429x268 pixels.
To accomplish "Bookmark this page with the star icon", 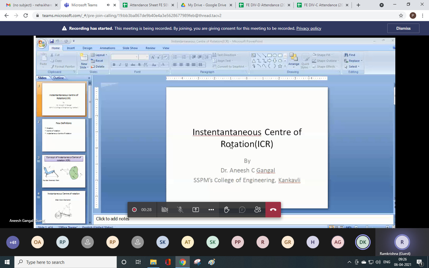I will [401, 15].
